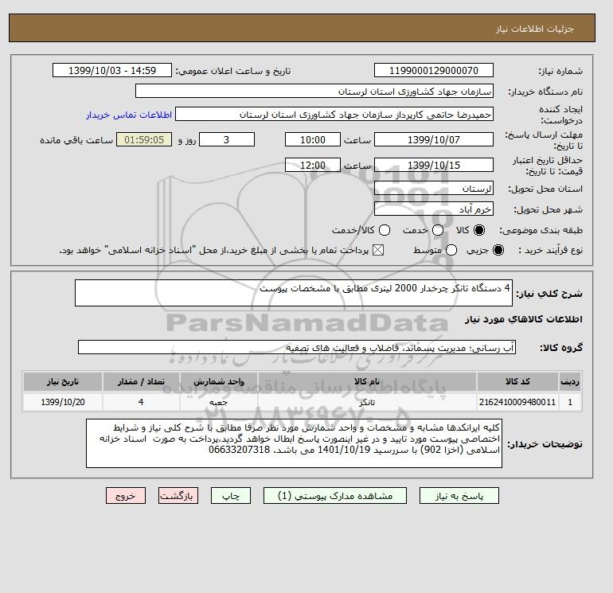
Task: Click the response deadline date 1399/10/07
Action: [x=434, y=139]
